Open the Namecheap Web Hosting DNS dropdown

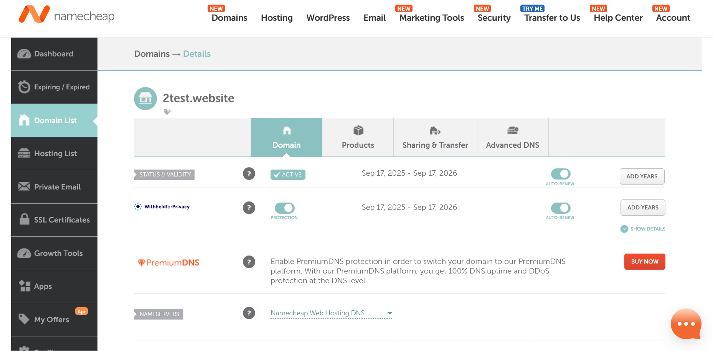point(332,313)
